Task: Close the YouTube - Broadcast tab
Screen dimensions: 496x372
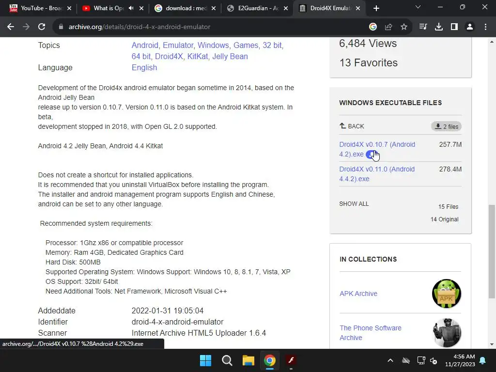Action: [69, 8]
